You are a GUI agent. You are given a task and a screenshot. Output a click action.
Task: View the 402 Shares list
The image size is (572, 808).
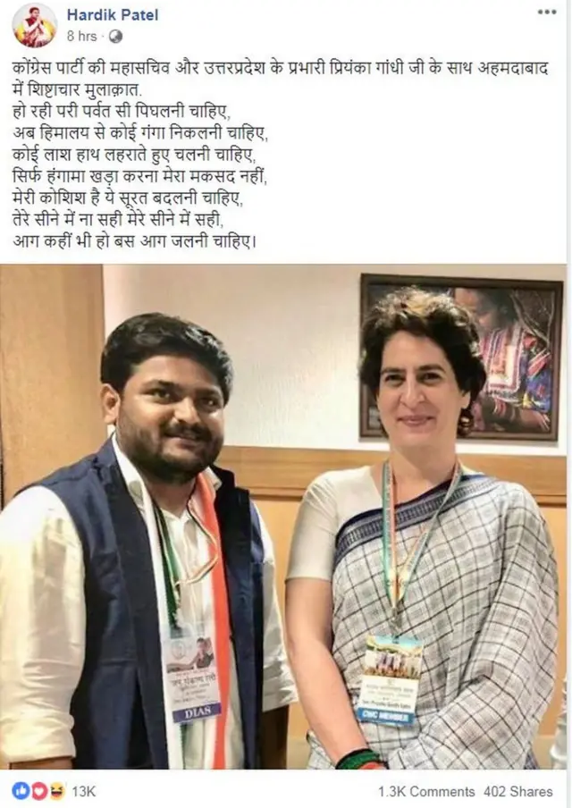[x=517, y=792]
